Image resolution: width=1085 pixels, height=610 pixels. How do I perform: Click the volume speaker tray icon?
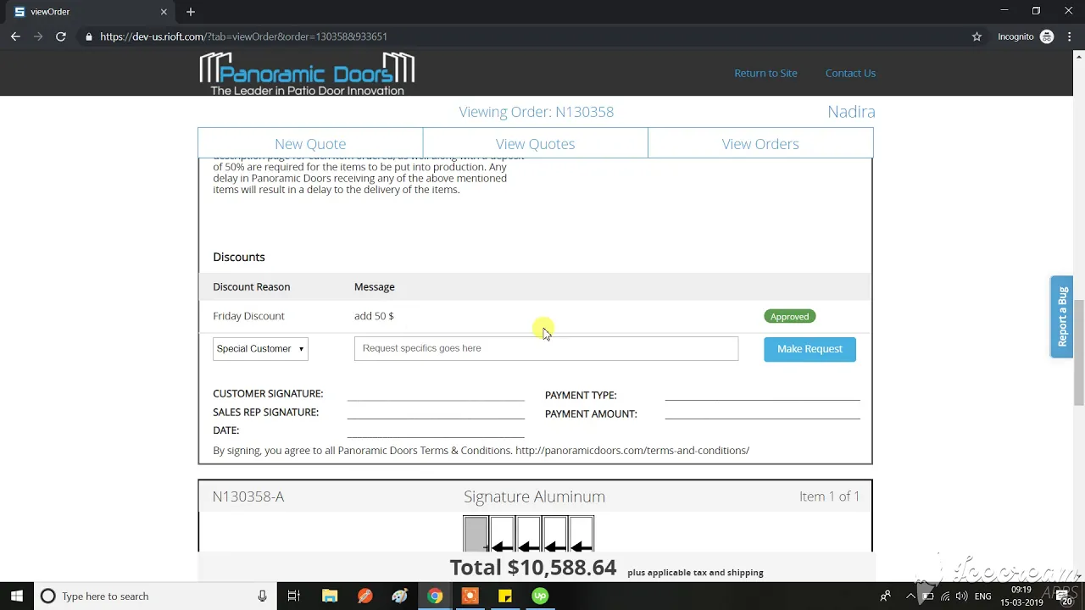tap(961, 596)
